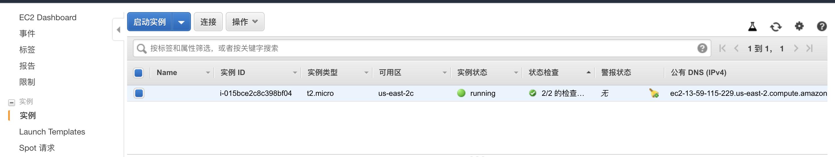The width and height of the screenshot is (835, 157).
Task: Open the Name column dropdown arrow
Action: [208, 73]
